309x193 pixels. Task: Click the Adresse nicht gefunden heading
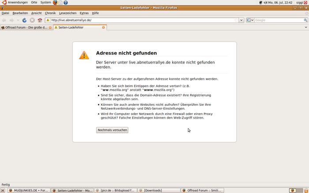[126, 53]
